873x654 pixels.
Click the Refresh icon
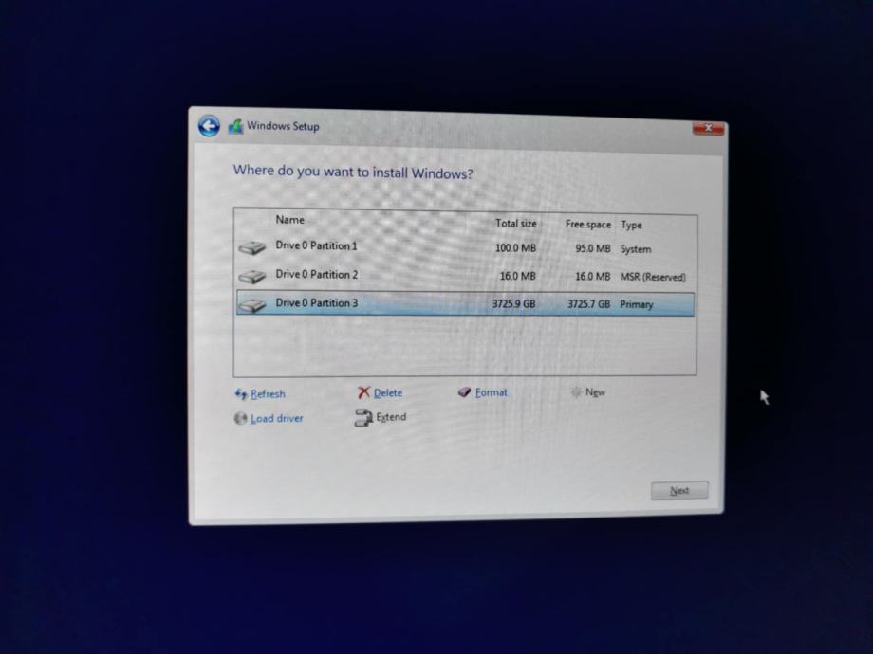coord(241,393)
